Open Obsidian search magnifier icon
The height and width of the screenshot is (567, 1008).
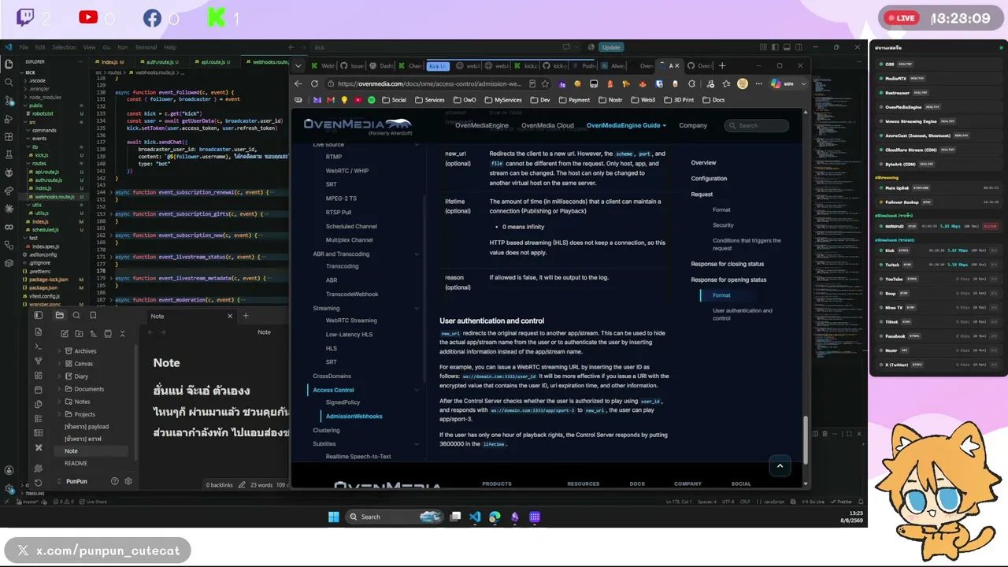pos(76,315)
